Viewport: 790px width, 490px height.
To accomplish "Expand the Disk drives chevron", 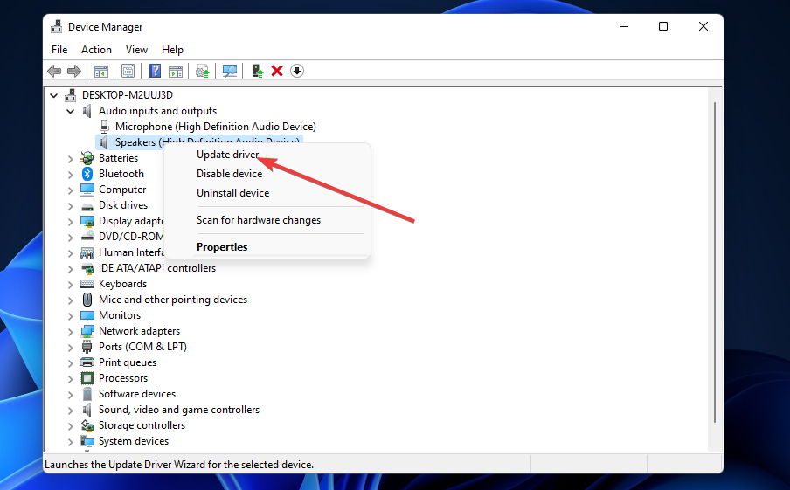I will pyautogui.click(x=71, y=205).
